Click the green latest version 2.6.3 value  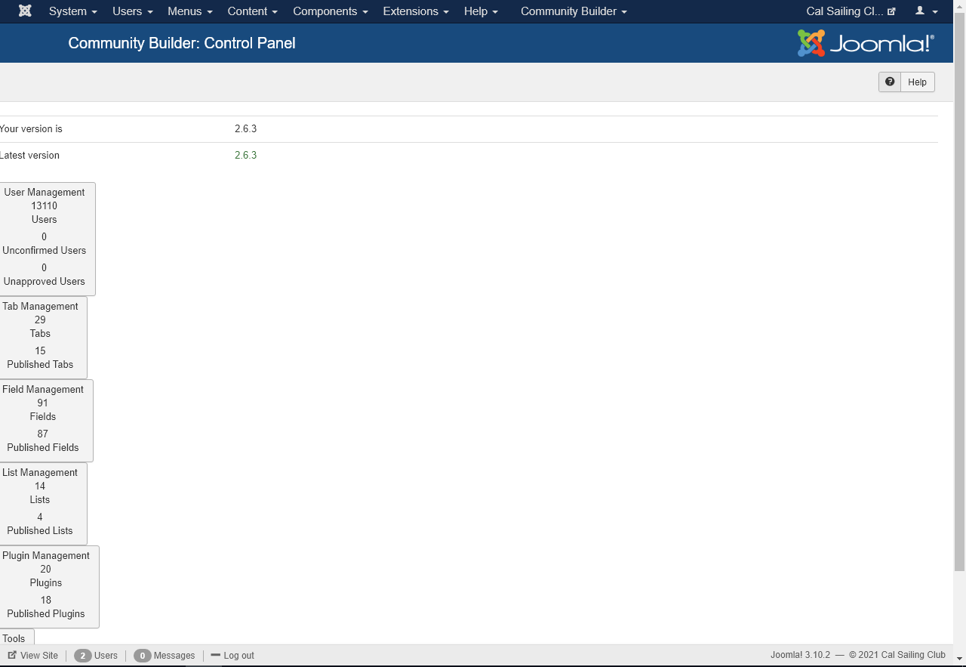coord(245,155)
